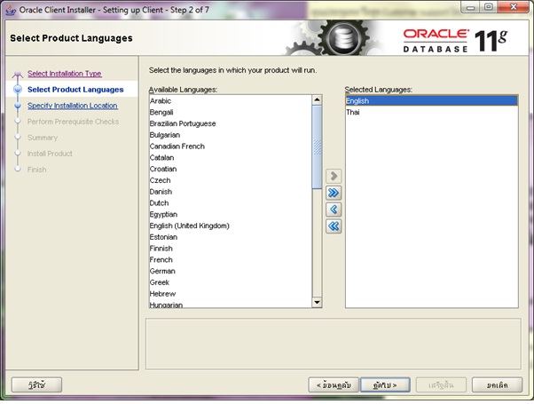Select Estonian in Available Languages
The image size is (534, 404).
(231, 237)
